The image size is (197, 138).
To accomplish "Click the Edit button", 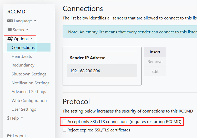I will (155, 71).
